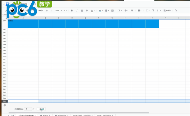Viewport: 190px width, 116px height.
Task: Click the add rows (添加) button
Action: (x=41, y=109)
